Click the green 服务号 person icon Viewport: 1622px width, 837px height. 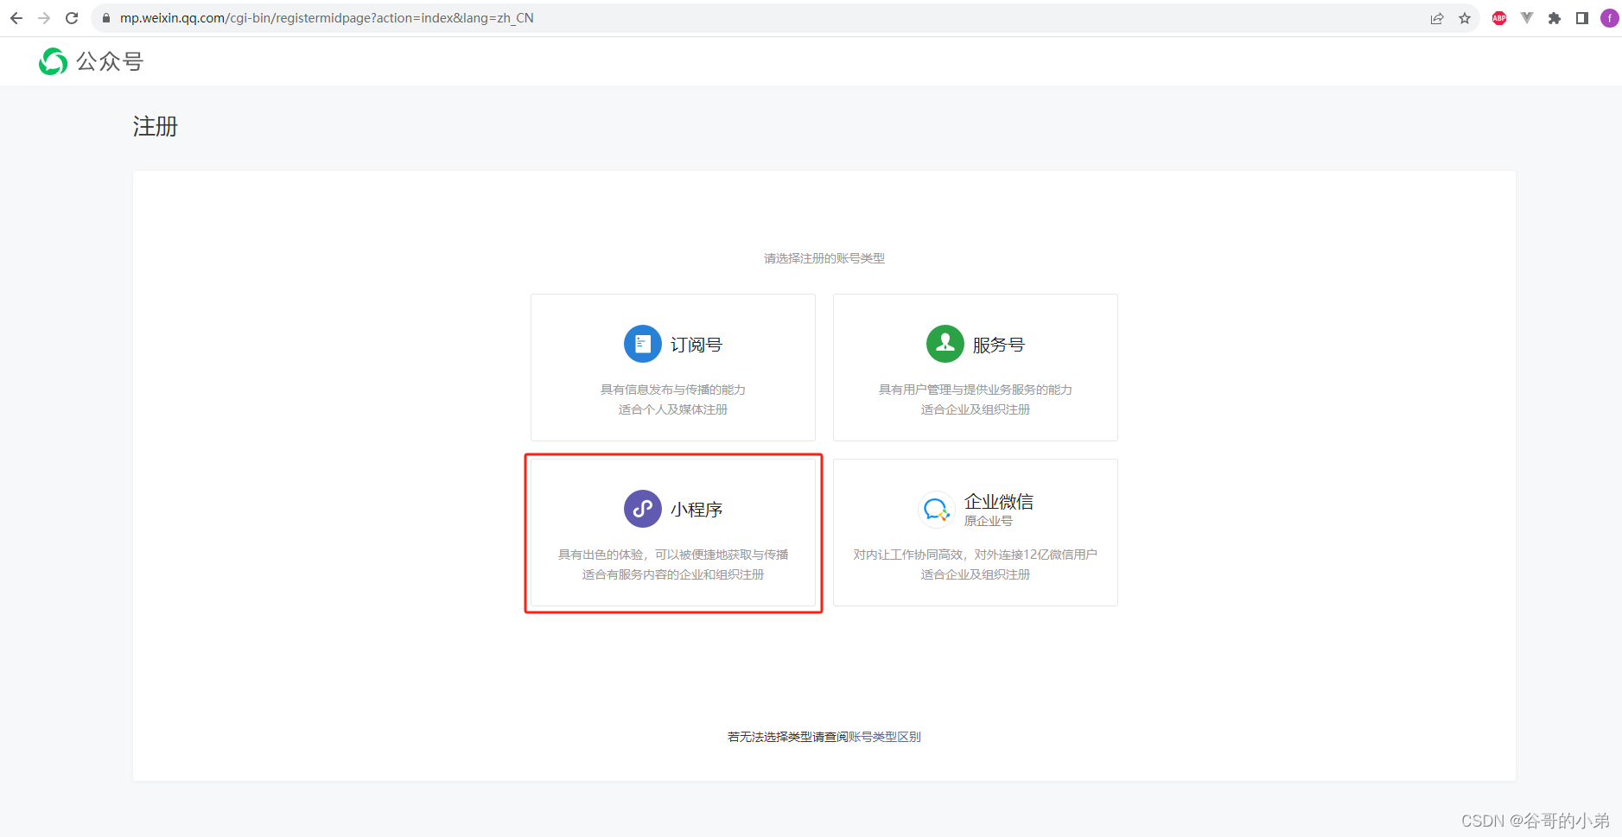click(x=945, y=344)
